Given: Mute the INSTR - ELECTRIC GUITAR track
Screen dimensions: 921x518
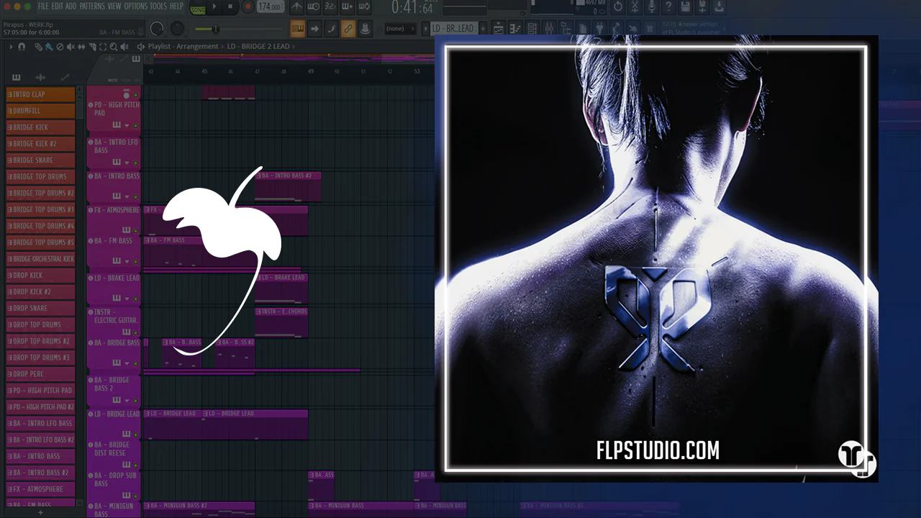Looking at the screenshot, I should pos(135,332).
